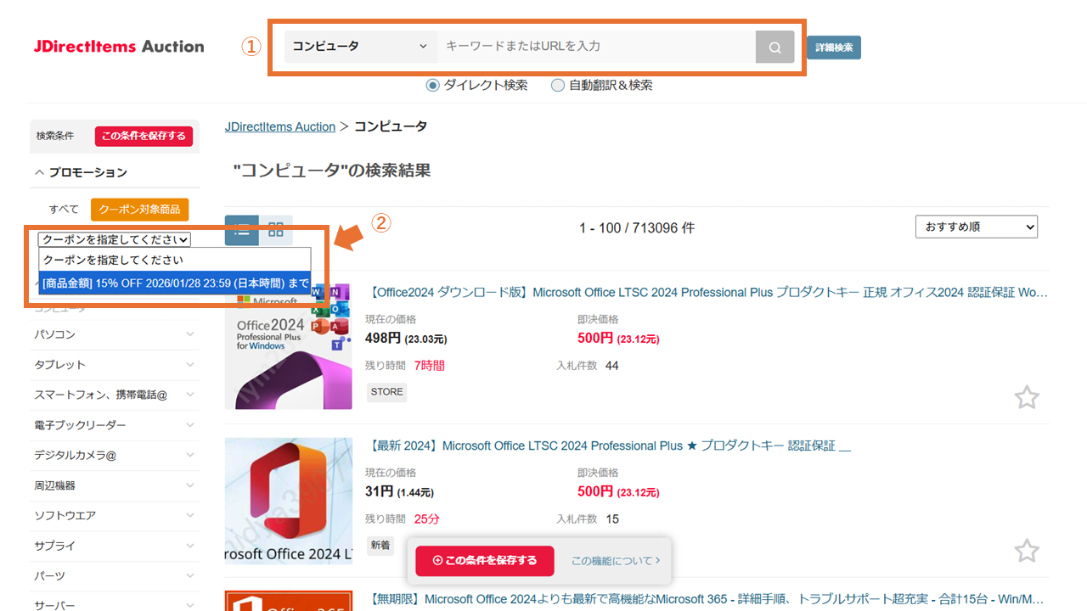
Task: Open the スマートフォン、携帯電話@ category link
Action: pyautogui.click(x=101, y=395)
